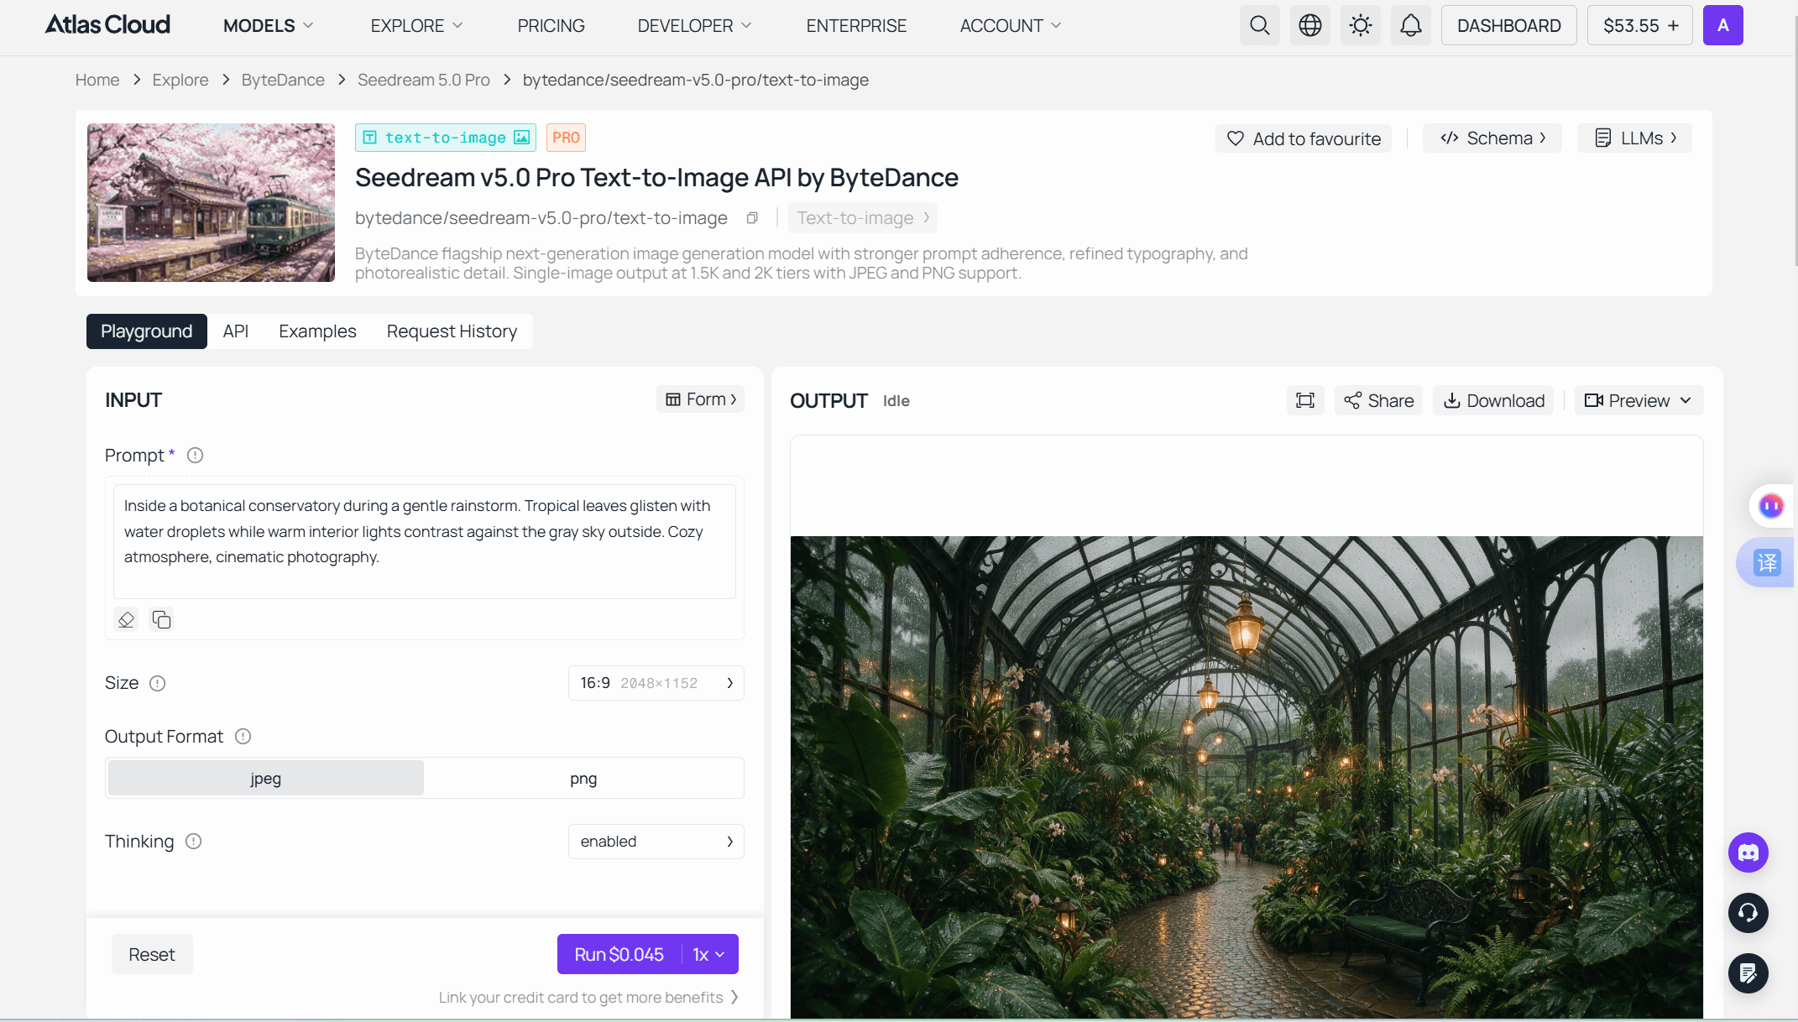1798x1022 pixels.
Task: Click the Reset button
Action: (152, 955)
